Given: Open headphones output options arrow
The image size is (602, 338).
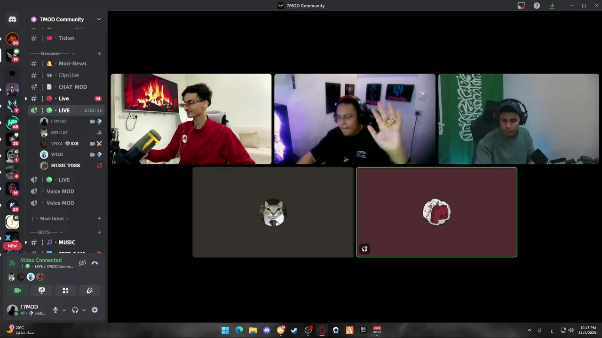Looking at the screenshot, I should pos(84,310).
